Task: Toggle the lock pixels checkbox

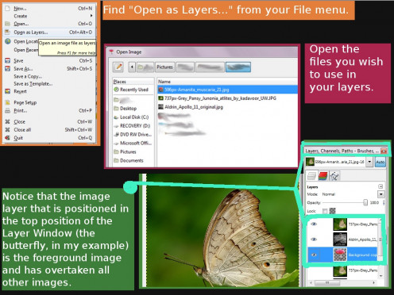Action: pyautogui.click(x=325, y=211)
